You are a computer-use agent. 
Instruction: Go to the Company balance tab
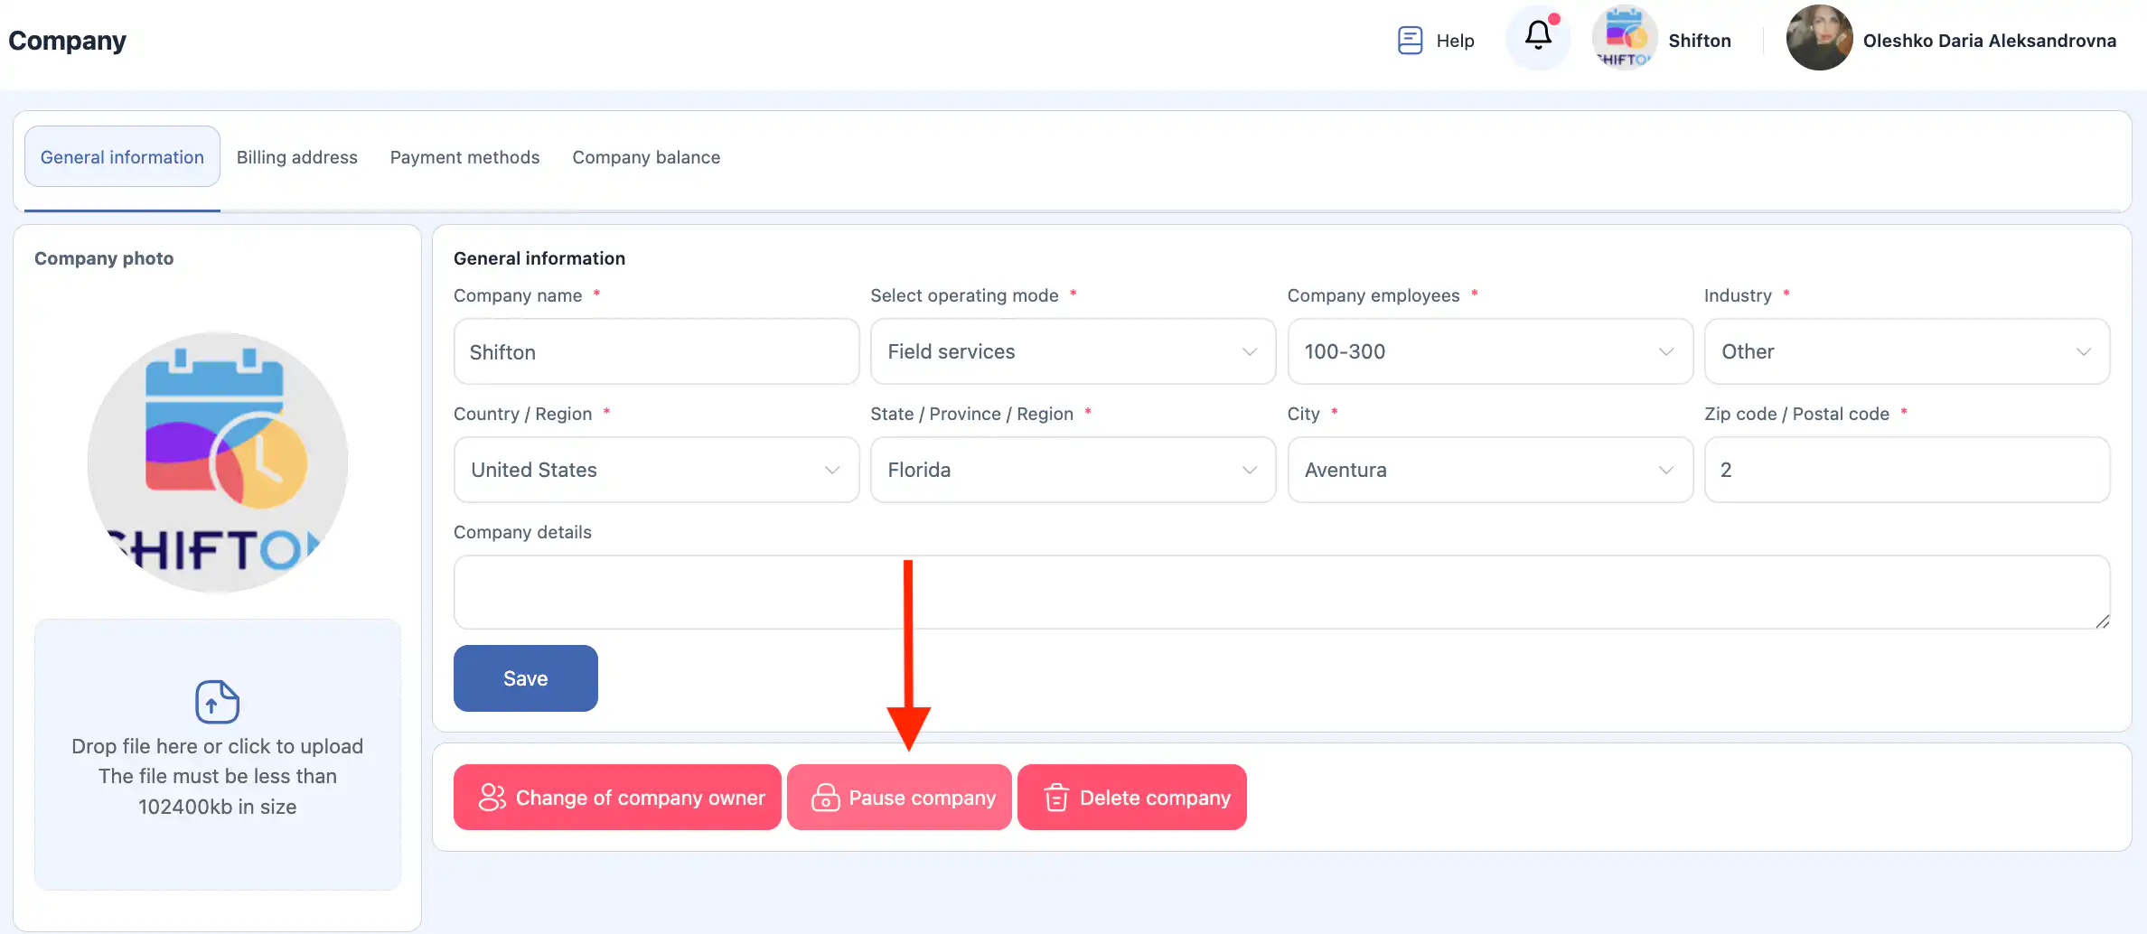click(646, 157)
